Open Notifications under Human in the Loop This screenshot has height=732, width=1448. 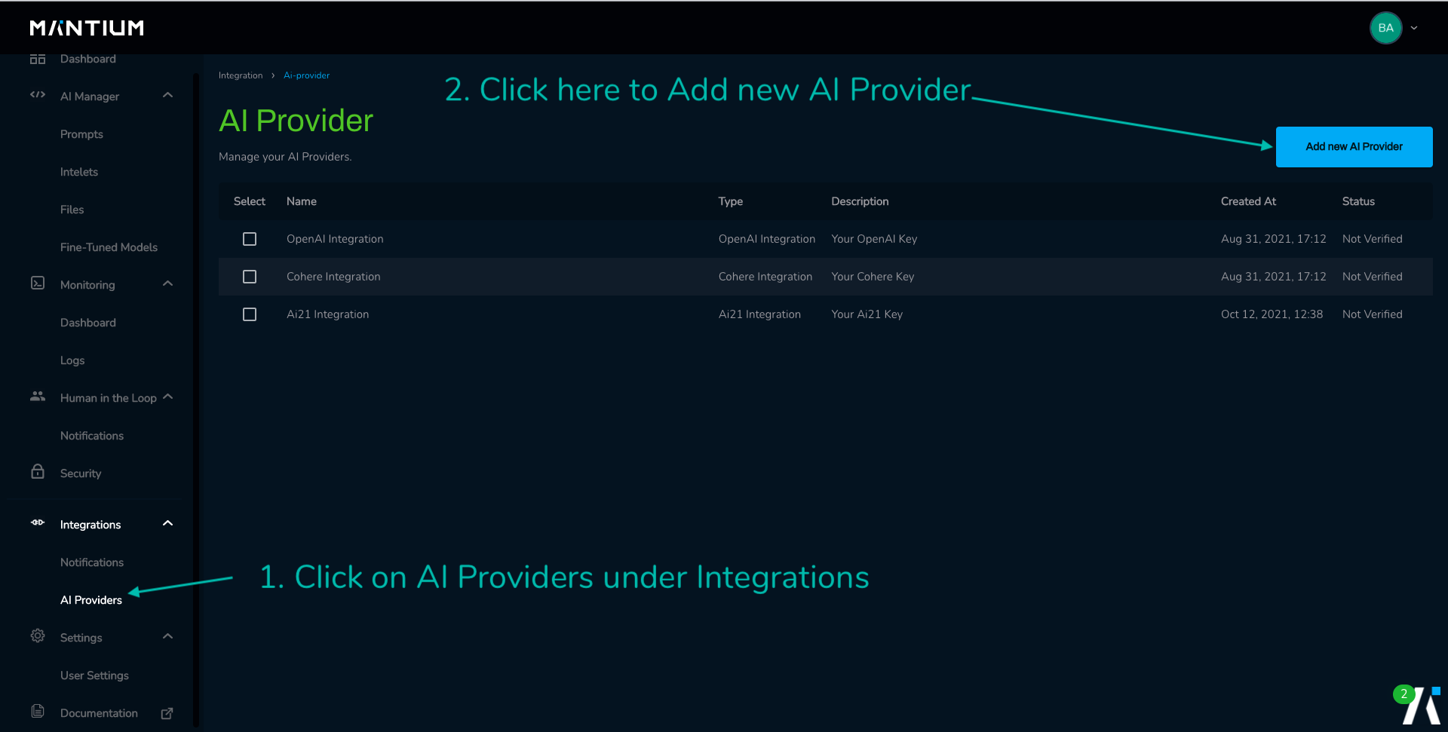tap(92, 436)
